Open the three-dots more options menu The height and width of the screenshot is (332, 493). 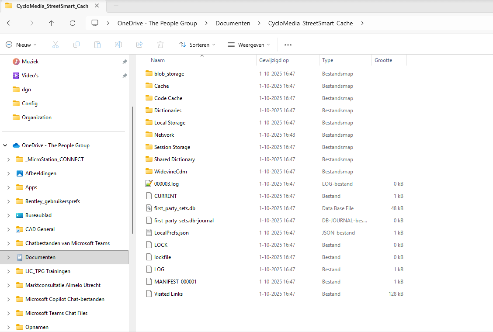click(288, 45)
